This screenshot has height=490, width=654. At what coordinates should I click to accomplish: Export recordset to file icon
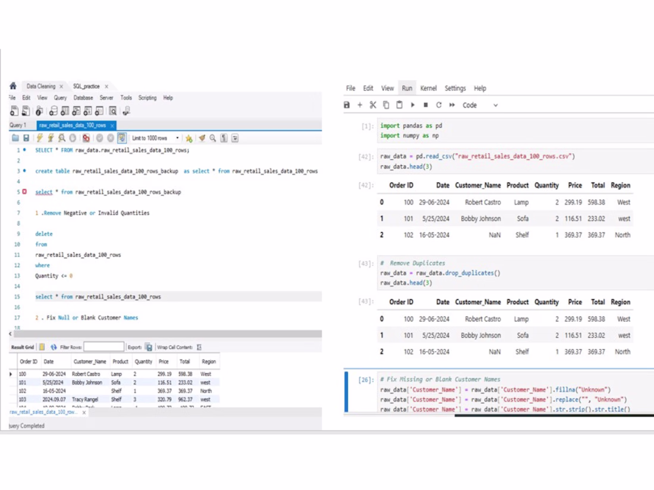tap(149, 347)
